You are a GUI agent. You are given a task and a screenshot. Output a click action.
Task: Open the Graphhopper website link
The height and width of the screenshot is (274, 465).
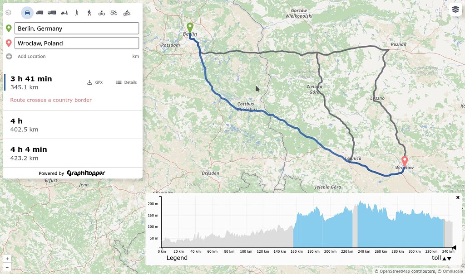click(x=86, y=173)
